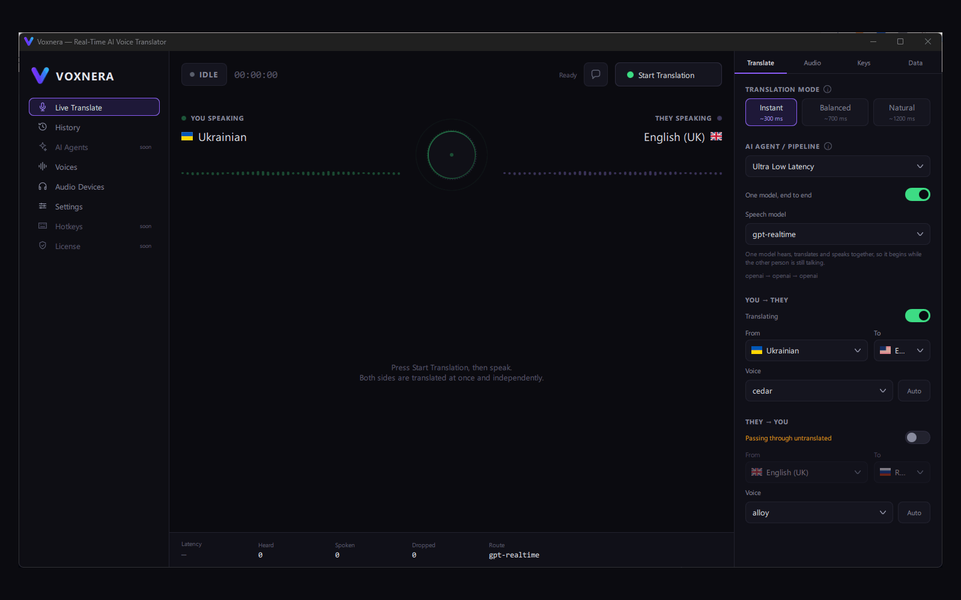Click the Heard counter in status bar
The width and height of the screenshot is (961, 600).
click(266, 550)
